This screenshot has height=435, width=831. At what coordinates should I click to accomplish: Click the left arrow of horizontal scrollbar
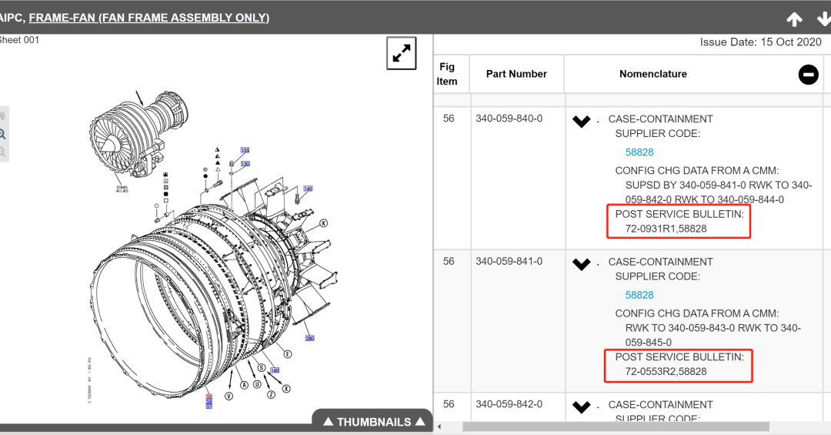coord(439,427)
